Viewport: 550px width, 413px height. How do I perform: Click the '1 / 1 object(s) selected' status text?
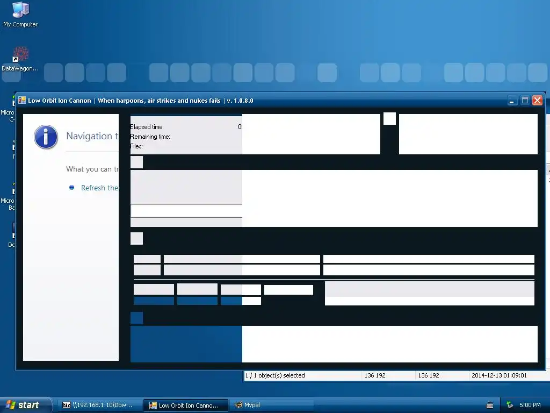tap(275, 375)
